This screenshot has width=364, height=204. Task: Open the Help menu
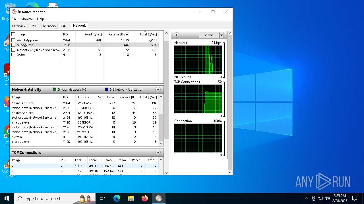(x=40, y=19)
